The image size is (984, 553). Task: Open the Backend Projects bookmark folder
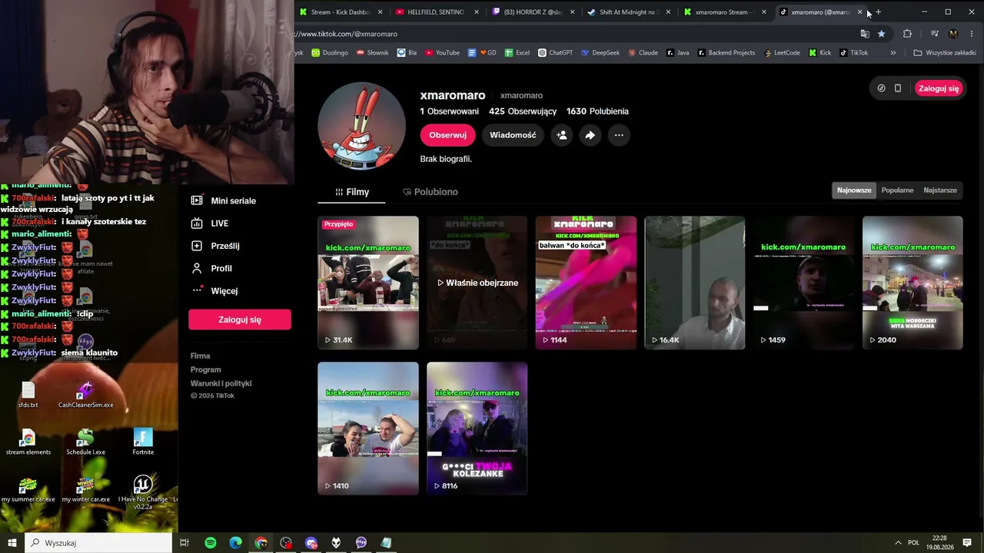point(726,53)
